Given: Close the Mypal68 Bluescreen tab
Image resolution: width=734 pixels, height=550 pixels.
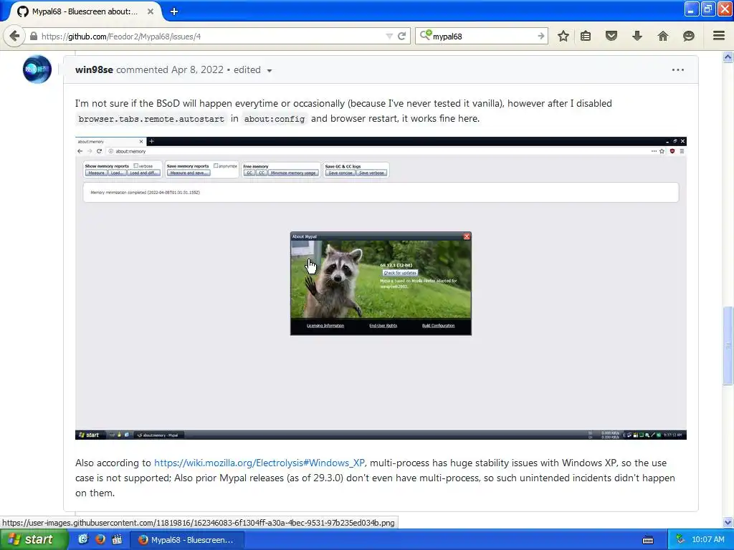Looking at the screenshot, I should point(151,11).
